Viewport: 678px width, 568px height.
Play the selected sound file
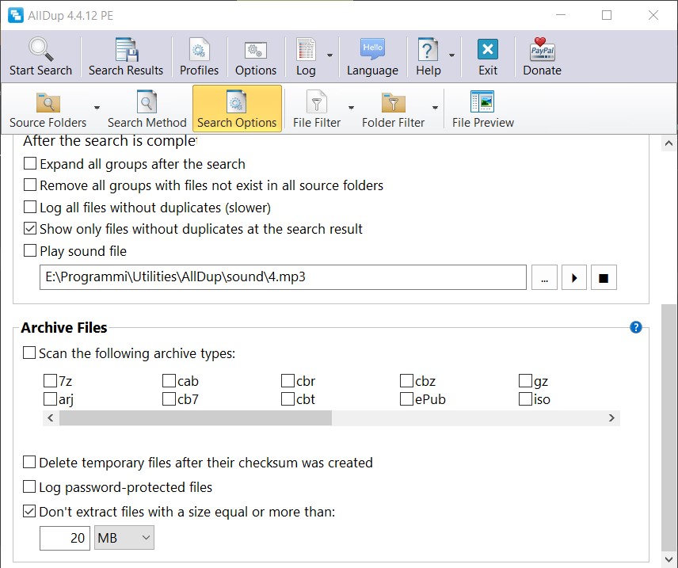click(x=573, y=277)
